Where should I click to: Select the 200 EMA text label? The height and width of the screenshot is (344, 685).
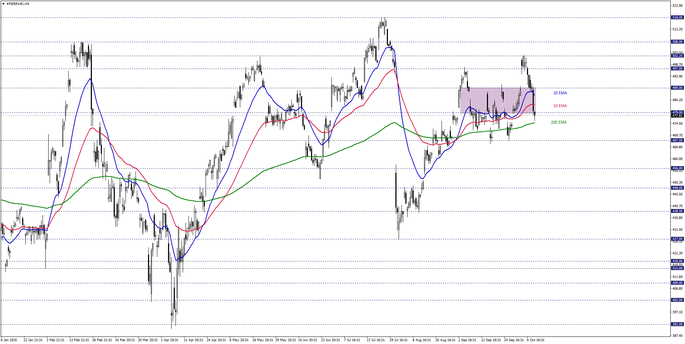[x=558, y=122]
